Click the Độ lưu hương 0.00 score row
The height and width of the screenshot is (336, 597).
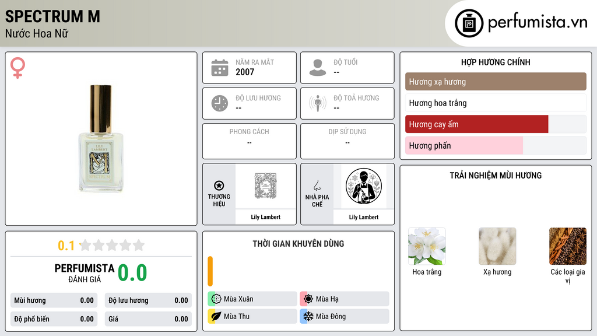[148, 300]
